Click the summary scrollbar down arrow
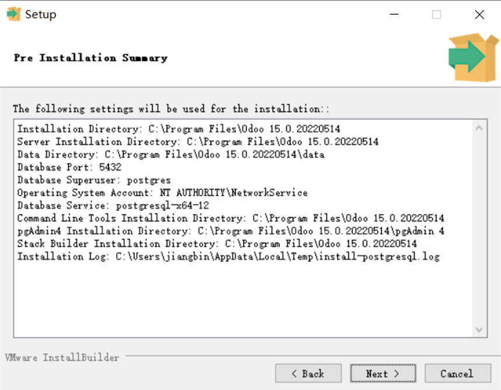The image size is (501, 390). pyautogui.click(x=479, y=329)
